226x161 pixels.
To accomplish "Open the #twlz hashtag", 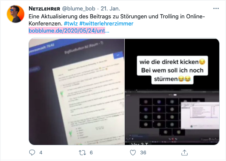I will (71, 24).
